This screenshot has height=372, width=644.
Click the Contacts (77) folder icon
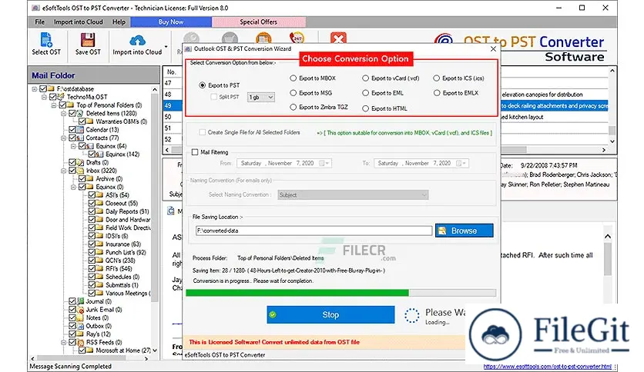pyautogui.click(x=80, y=138)
